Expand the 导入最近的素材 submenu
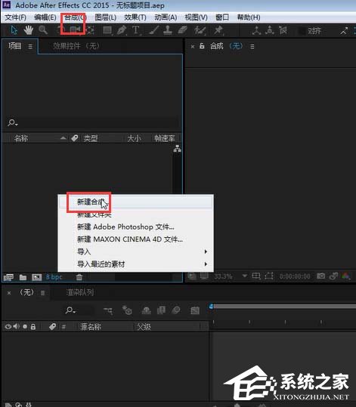The image size is (356, 407). pyautogui.click(x=135, y=264)
